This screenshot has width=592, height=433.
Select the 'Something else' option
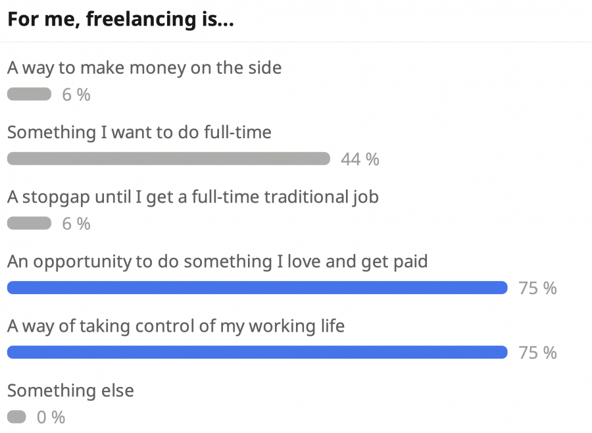70,391
